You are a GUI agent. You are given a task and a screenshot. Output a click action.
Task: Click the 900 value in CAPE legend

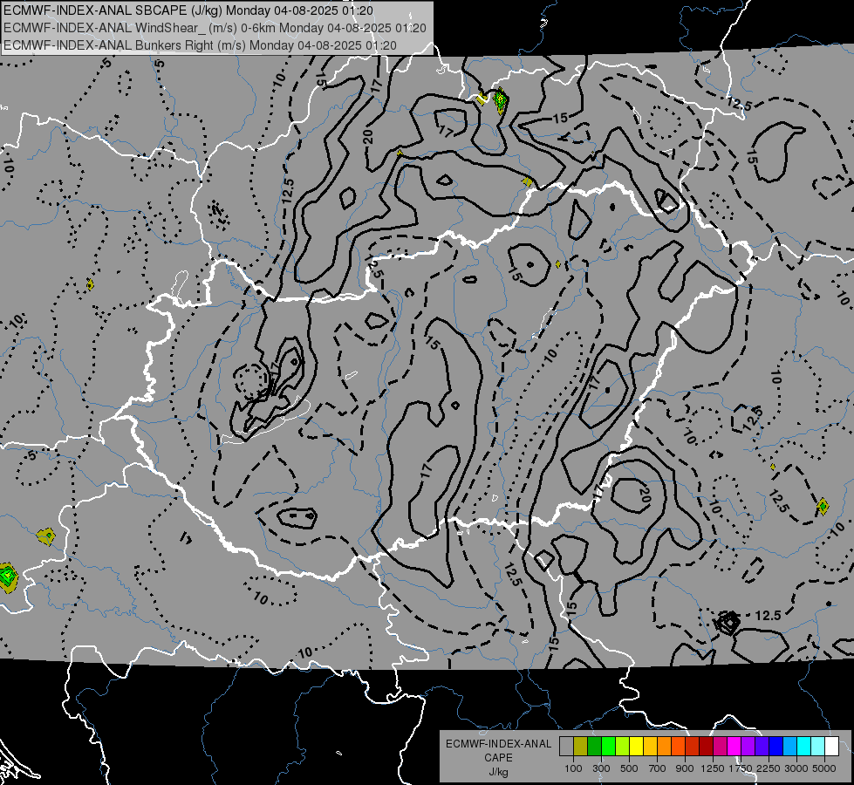click(685, 768)
